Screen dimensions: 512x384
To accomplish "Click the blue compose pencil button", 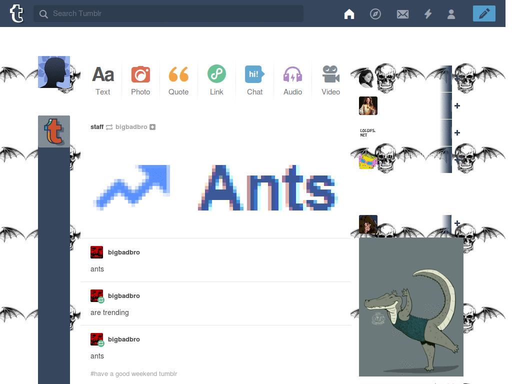I will (x=484, y=13).
